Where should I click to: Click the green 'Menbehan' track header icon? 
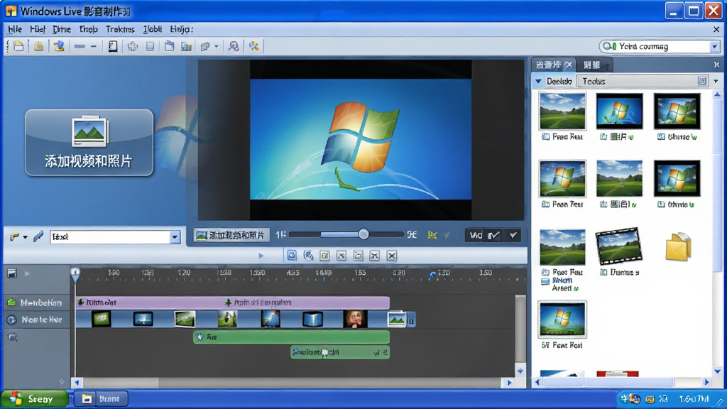click(x=11, y=302)
